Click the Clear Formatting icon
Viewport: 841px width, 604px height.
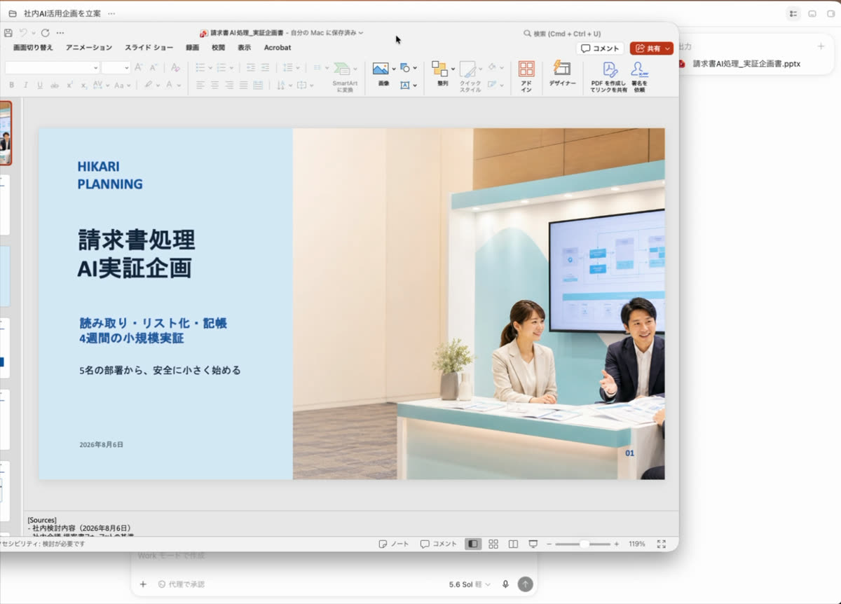pos(175,67)
